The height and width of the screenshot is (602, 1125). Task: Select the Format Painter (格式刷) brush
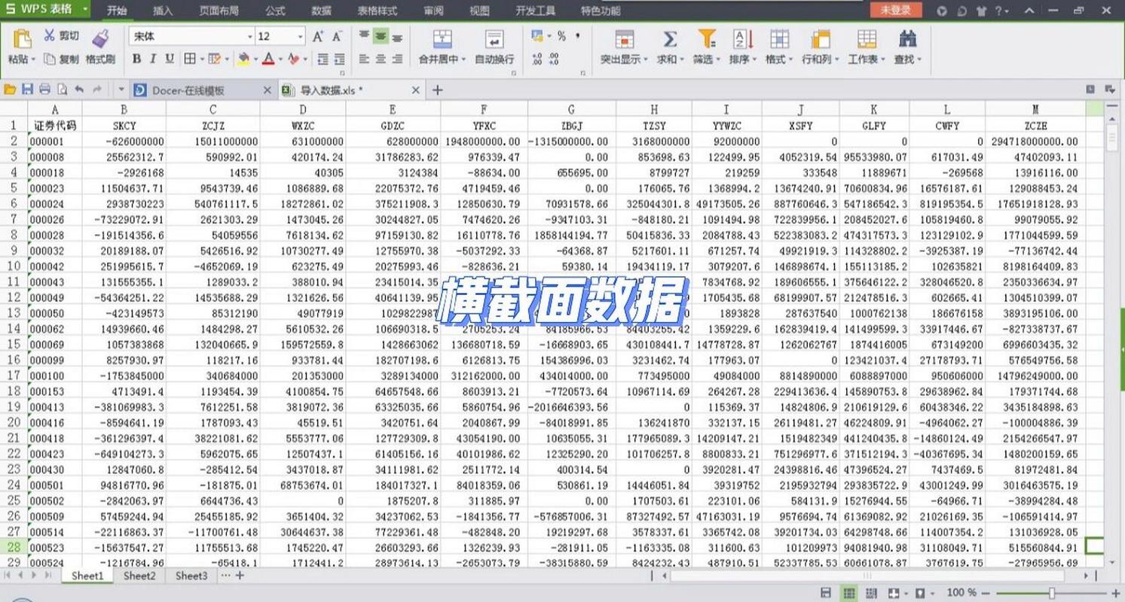click(100, 38)
